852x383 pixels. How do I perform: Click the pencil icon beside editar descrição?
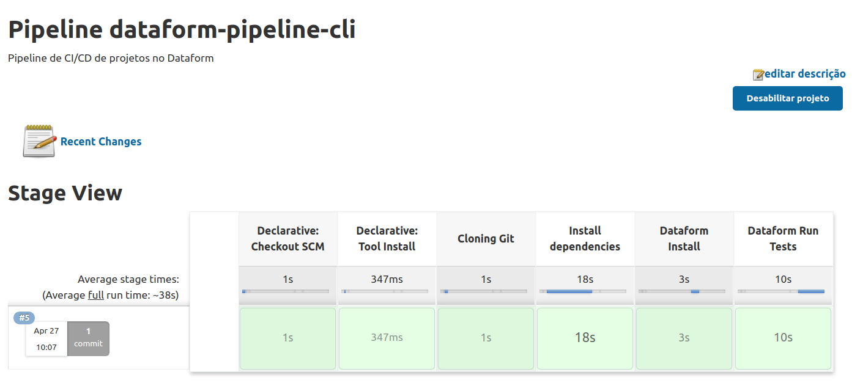click(758, 73)
